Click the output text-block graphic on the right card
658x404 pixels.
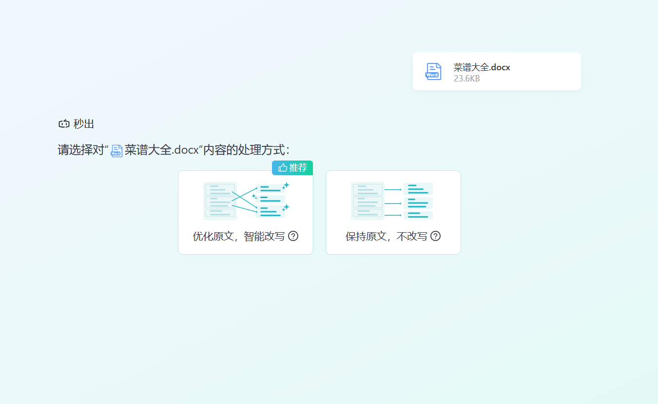[x=418, y=200]
